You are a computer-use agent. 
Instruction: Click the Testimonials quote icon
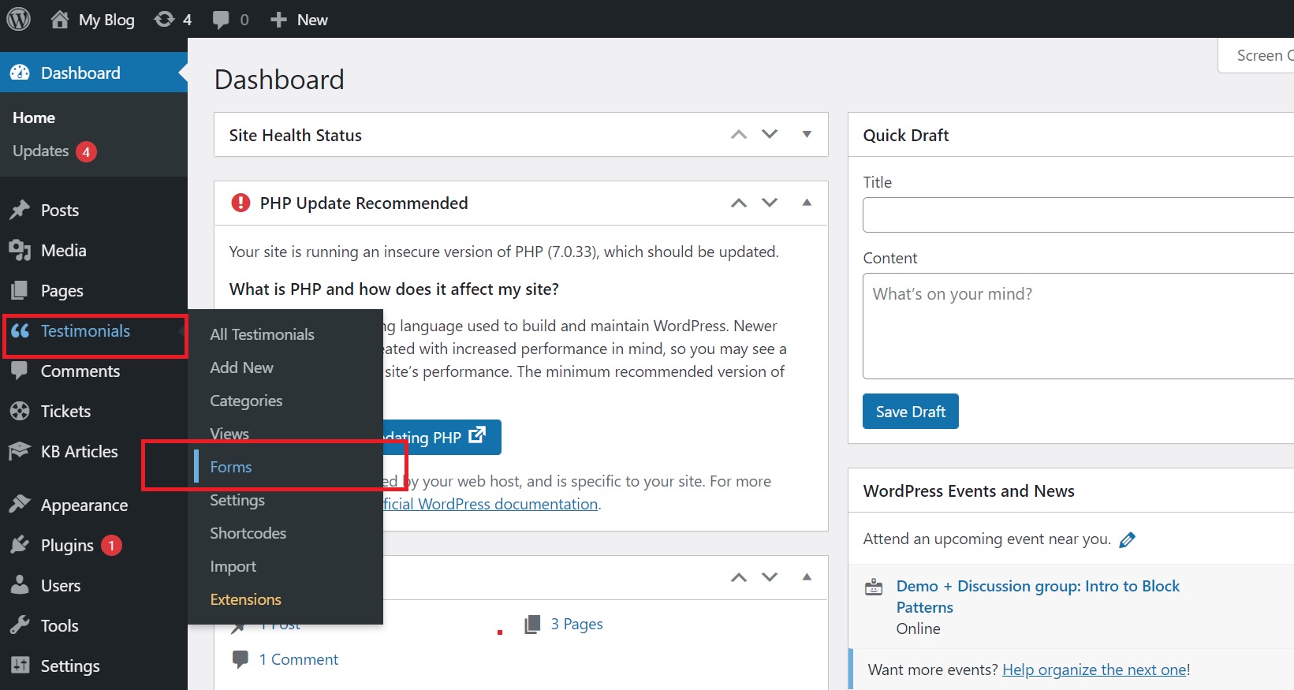20,331
